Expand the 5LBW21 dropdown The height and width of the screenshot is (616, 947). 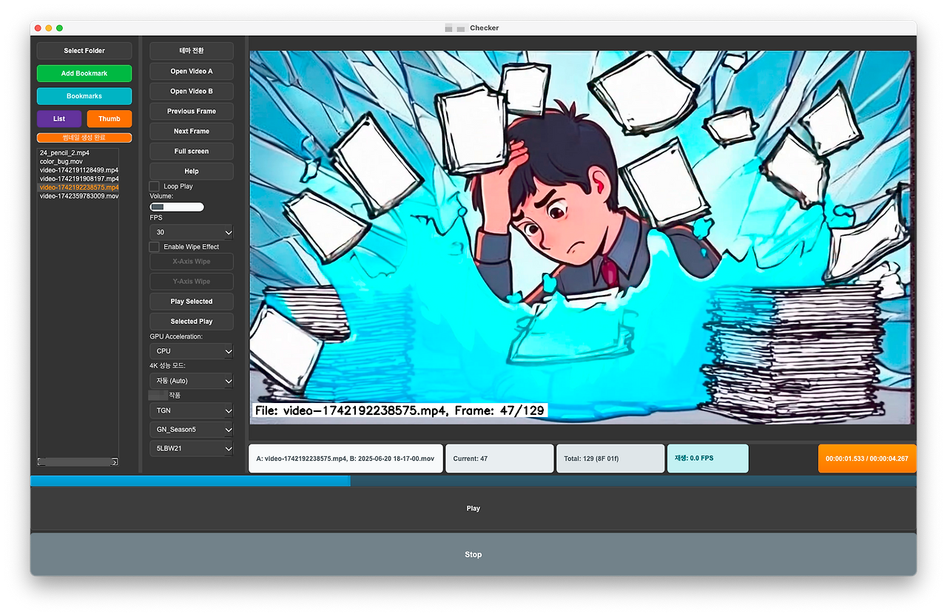(192, 449)
